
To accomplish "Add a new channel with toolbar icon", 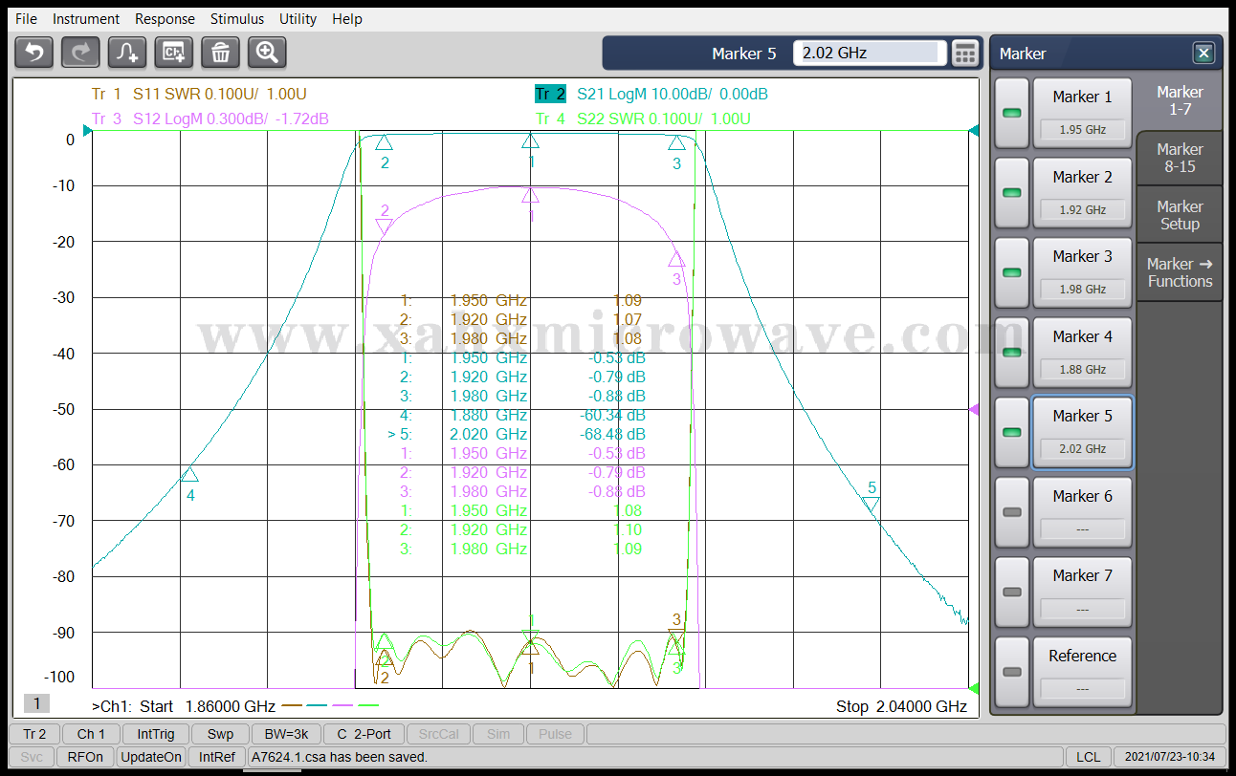I will pos(174,53).
